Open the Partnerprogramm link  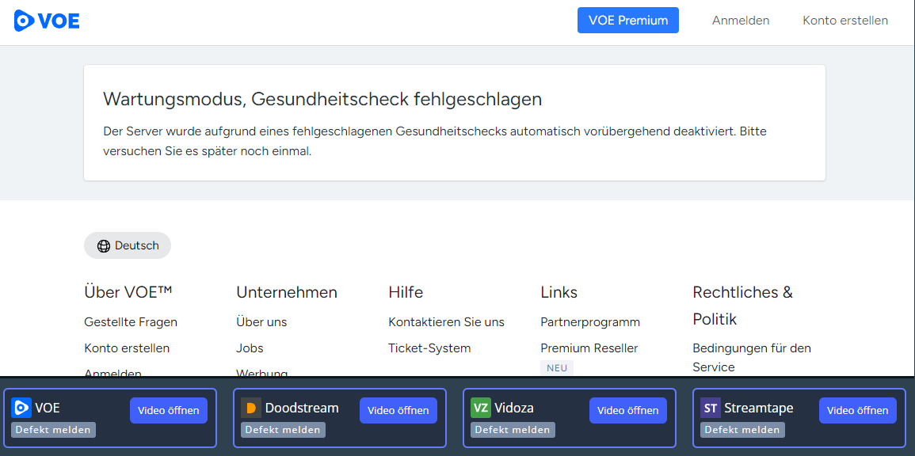click(x=590, y=322)
